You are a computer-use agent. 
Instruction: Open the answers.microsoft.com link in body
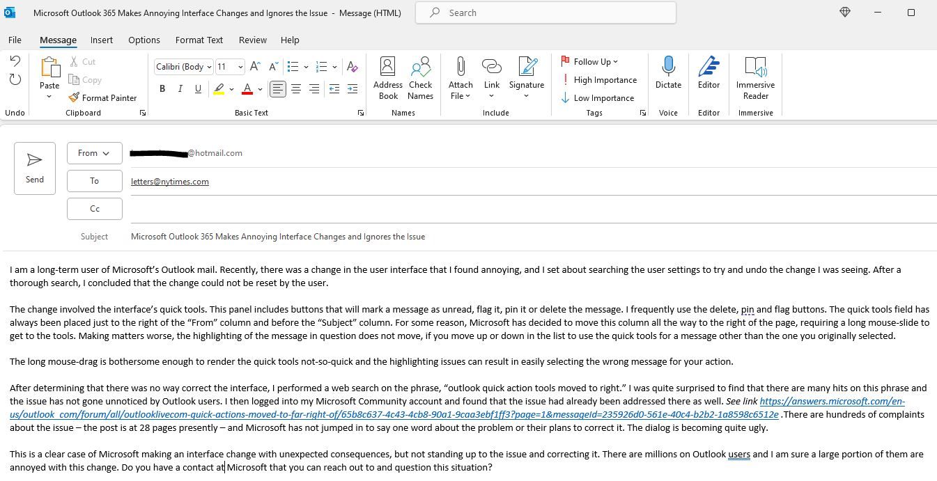[457, 408]
